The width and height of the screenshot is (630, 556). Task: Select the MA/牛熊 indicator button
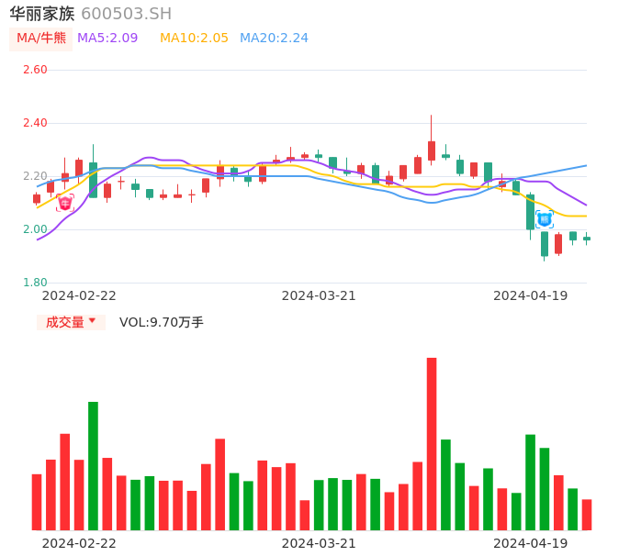[x=41, y=39]
